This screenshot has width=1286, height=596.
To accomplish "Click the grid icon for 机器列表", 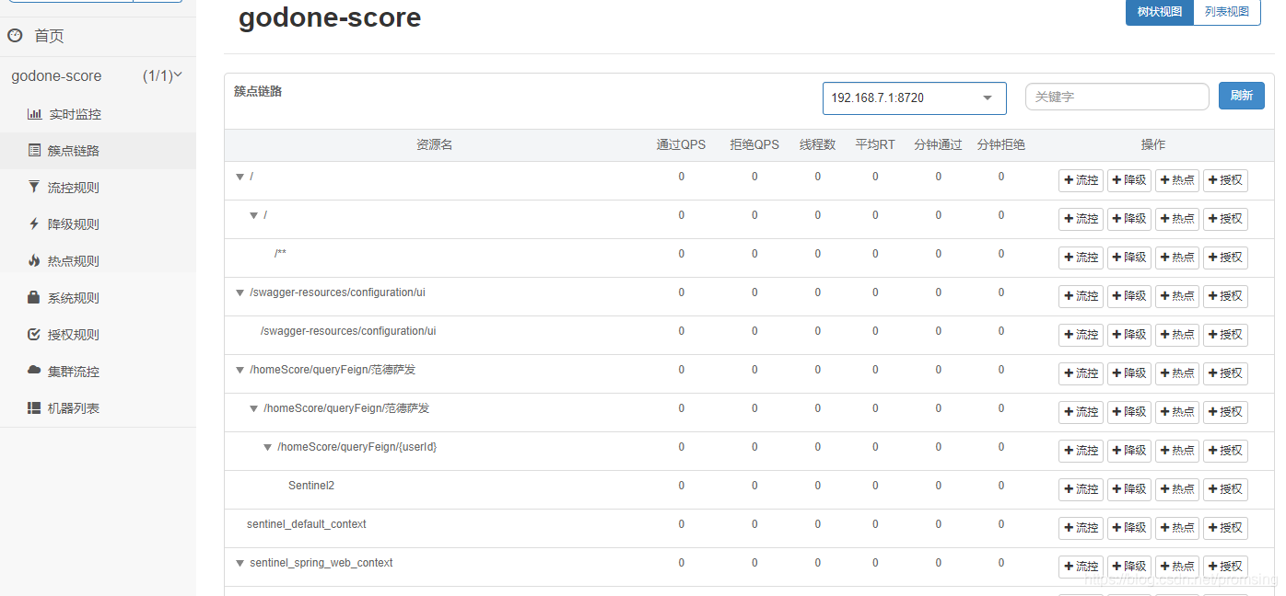I will pyautogui.click(x=34, y=407).
